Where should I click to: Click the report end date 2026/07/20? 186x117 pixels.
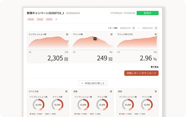point(148,28)
